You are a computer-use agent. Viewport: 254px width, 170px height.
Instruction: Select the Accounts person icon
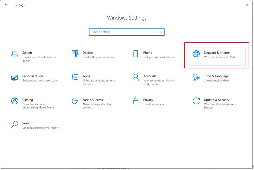coord(135,77)
